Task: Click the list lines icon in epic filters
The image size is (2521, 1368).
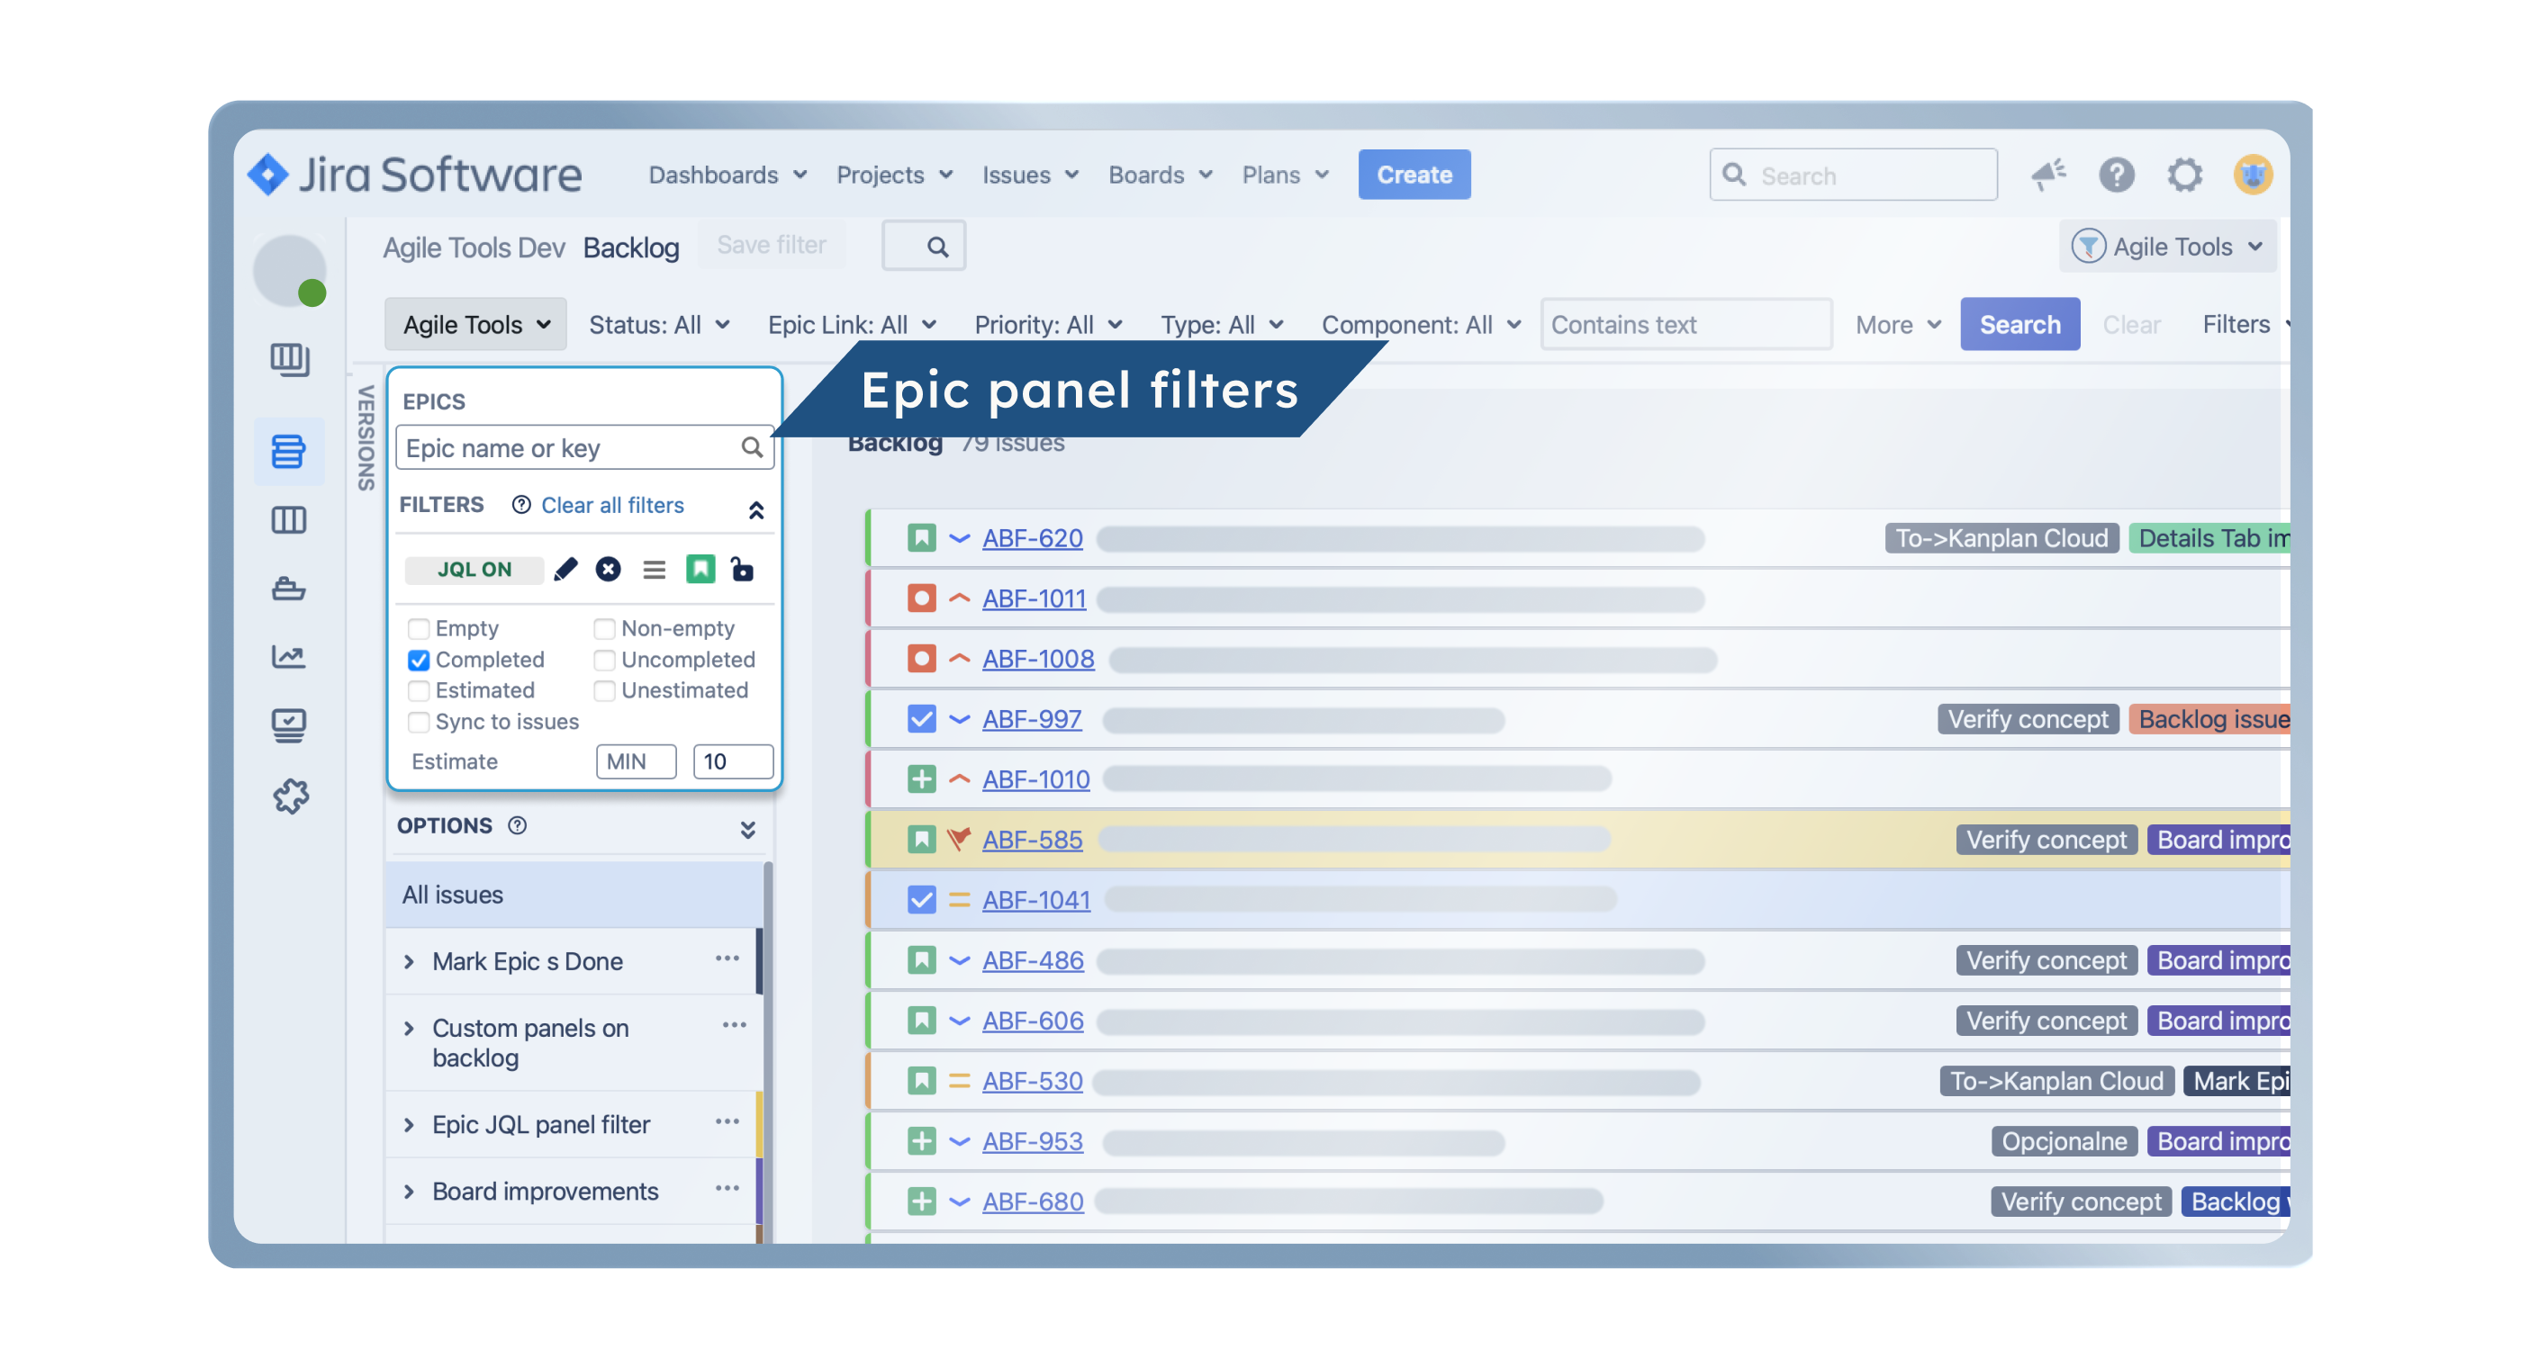Action: pos(654,569)
